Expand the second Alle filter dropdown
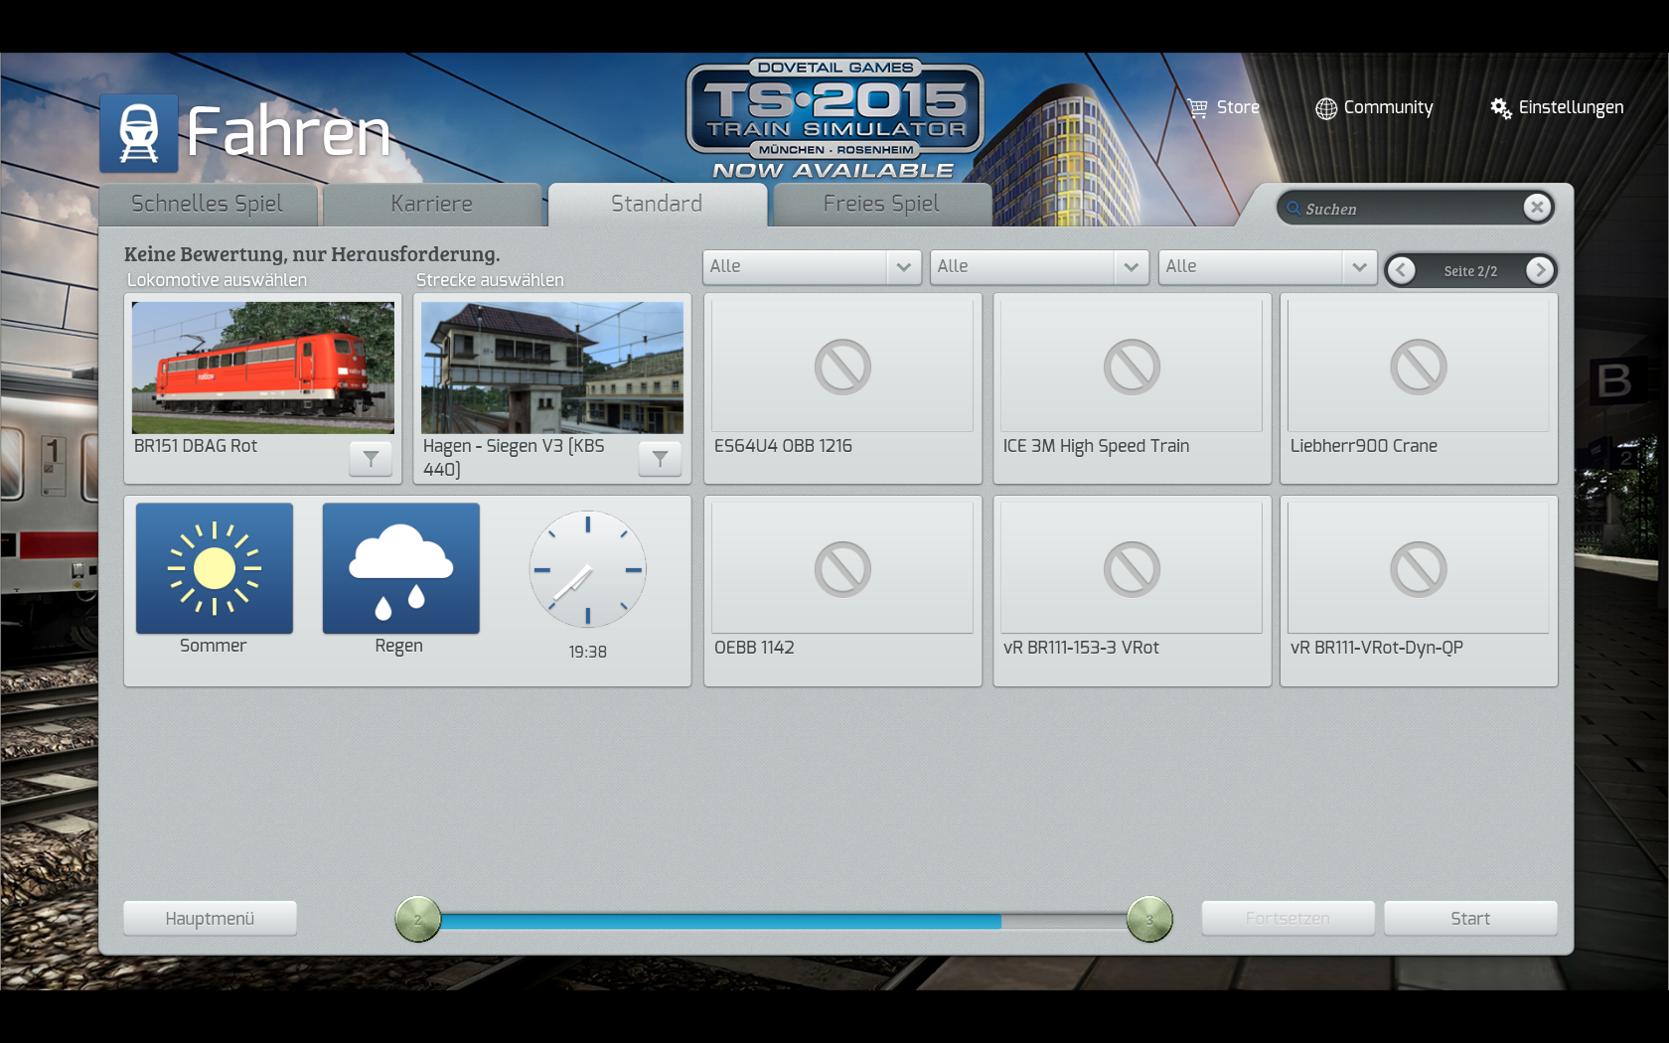1669x1043 pixels. [x=1039, y=266]
